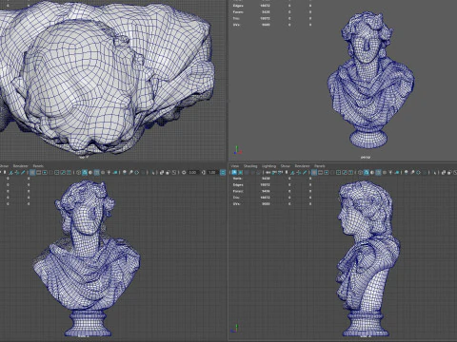The width and height of the screenshot is (457, 342).
Task: Click Exposure icon in bottom-left panel toolbar
Action: pyautogui.click(x=184, y=173)
